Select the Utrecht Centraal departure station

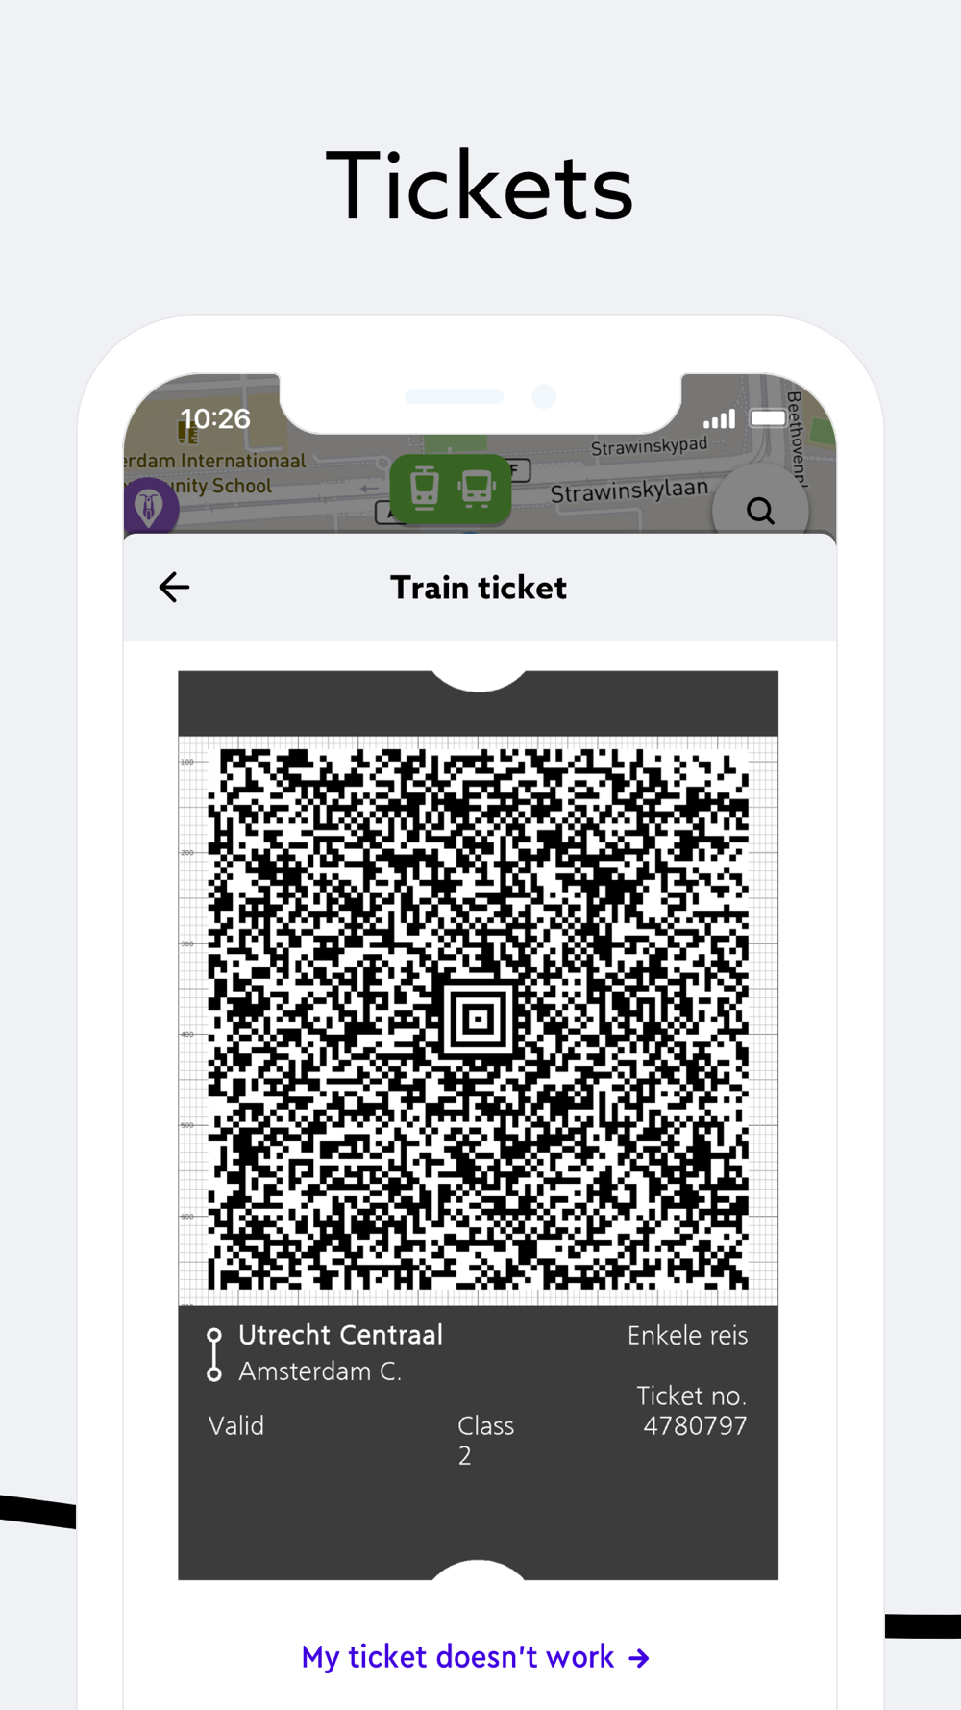[x=340, y=1335]
